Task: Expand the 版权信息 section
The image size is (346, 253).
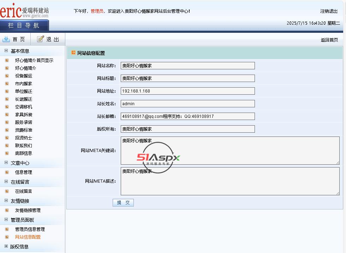Action: [x=6, y=246]
